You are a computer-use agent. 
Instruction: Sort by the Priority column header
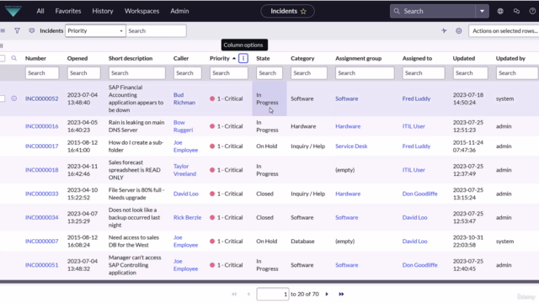[x=219, y=58]
